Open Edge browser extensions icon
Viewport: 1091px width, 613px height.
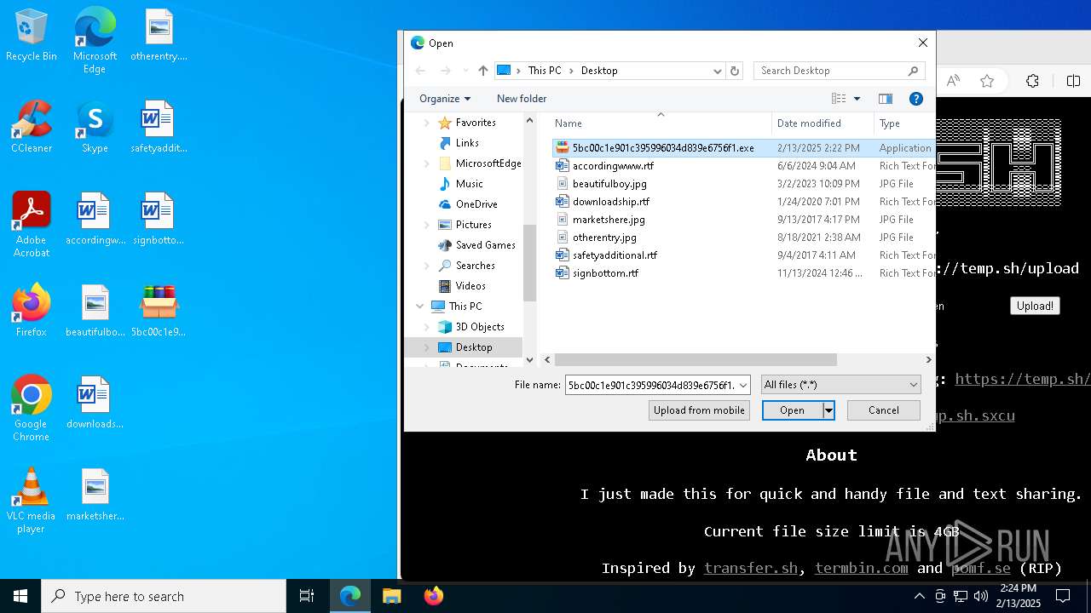point(1032,81)
